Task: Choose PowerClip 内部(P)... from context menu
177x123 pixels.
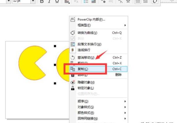Action: pos(98,20)
